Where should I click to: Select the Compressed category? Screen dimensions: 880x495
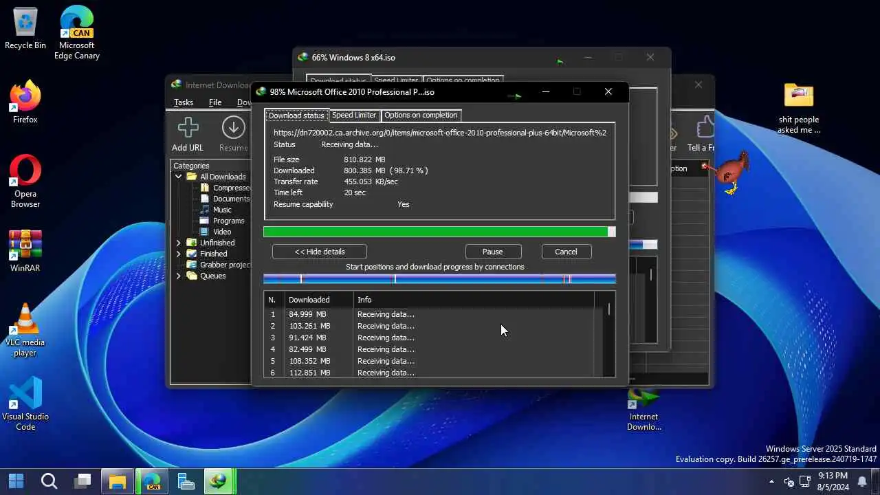click(232, 188)
